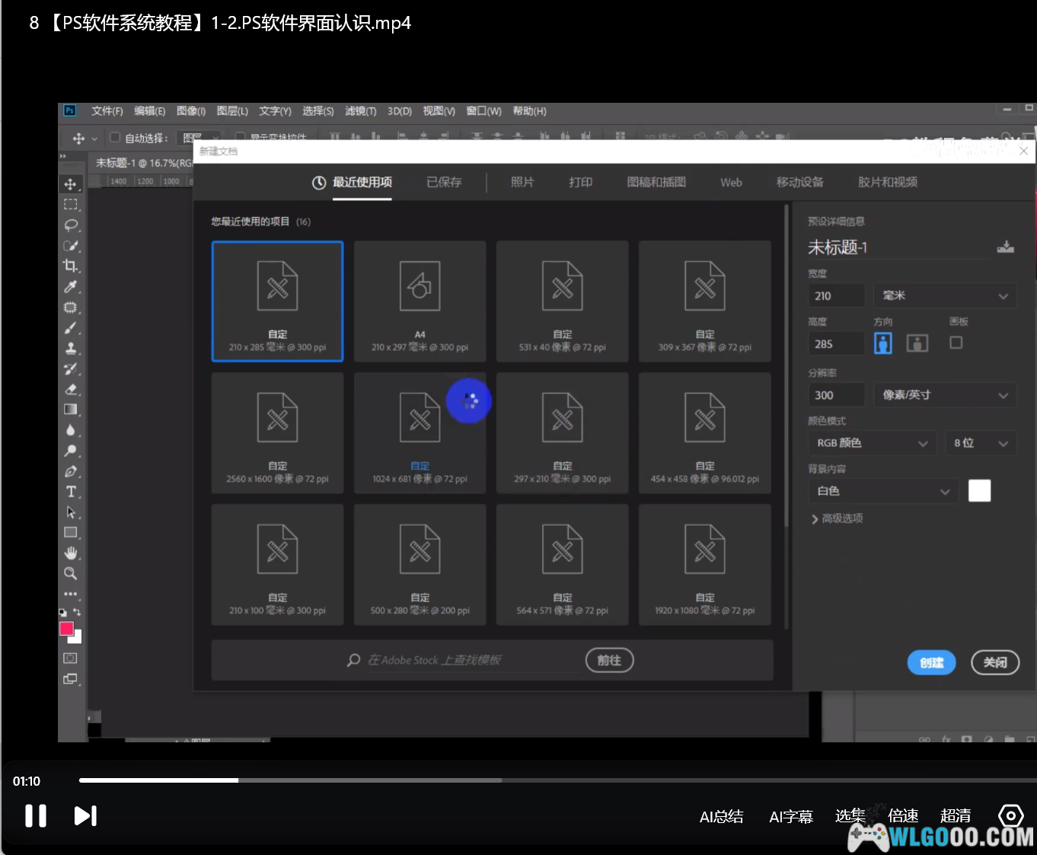Click the white background color swatch
The height and width of the screenshot is (855, 1037).
click(979, 491)
